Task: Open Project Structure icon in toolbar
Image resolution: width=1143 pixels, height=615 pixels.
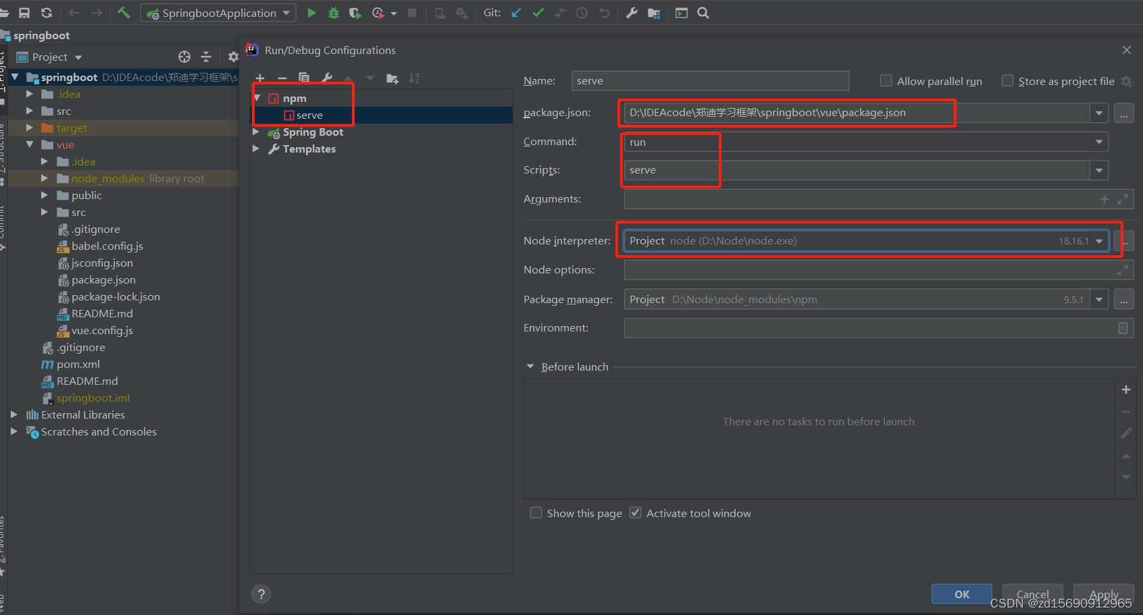Action: click(x=654, y=13)
